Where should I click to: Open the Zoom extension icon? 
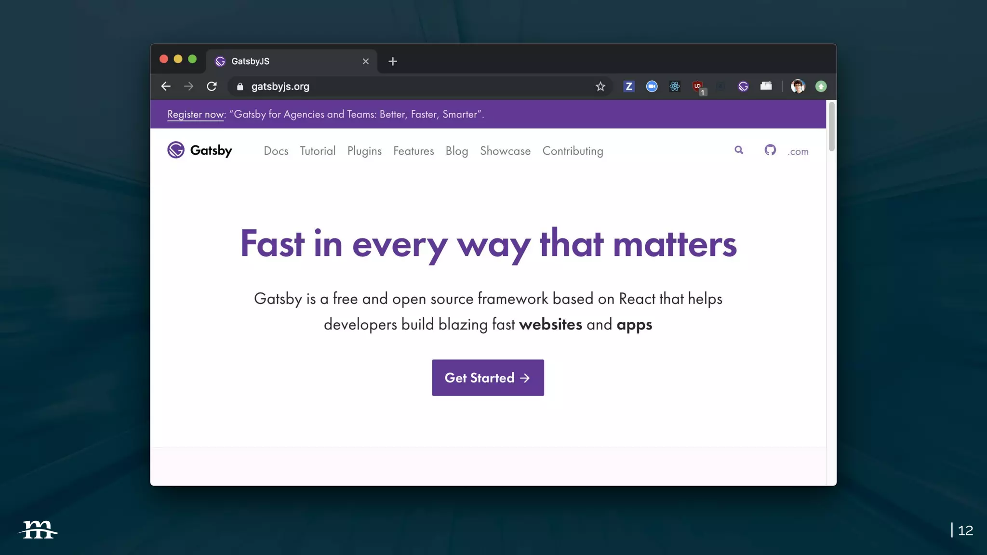click(652, 86)
